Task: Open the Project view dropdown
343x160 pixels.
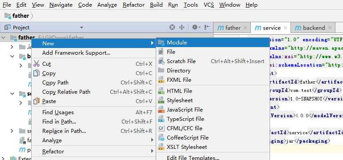Action: click(x=81, y=28)
